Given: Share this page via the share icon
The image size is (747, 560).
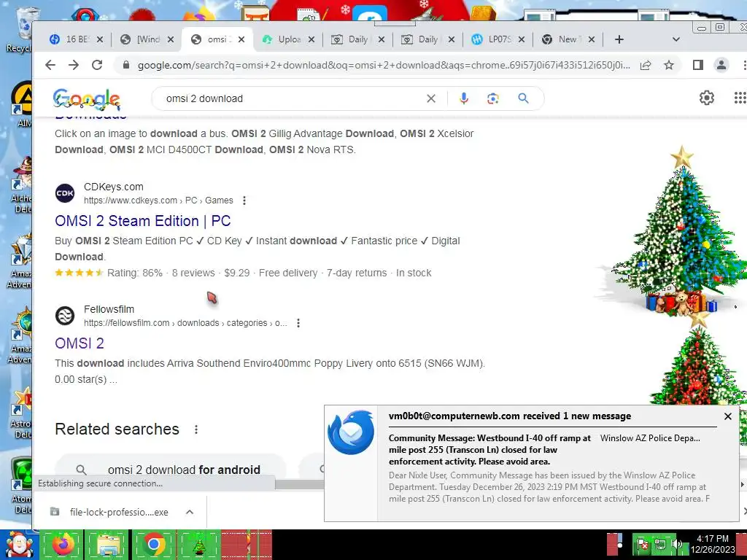Looking at the screenshot, I should pyautogui.click(x=646, y=65).
